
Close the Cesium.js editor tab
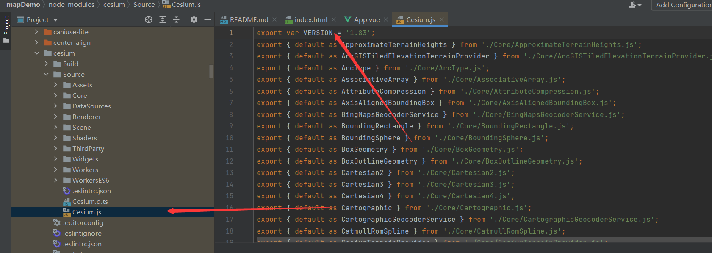point(442,19)
